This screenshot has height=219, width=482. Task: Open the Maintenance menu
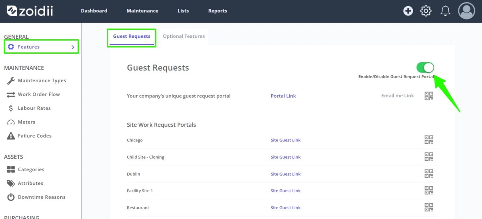pyautogui.click(x=142, y=11)
